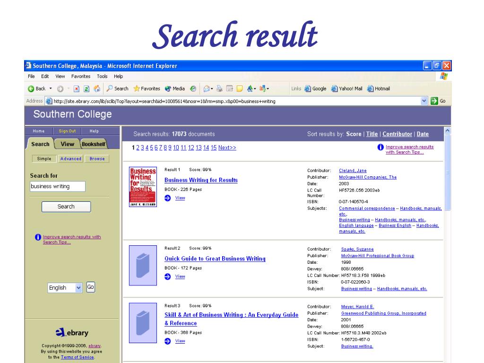484x363 pixels.
Task: Switch to Browse mode
Action: point(97,159)
